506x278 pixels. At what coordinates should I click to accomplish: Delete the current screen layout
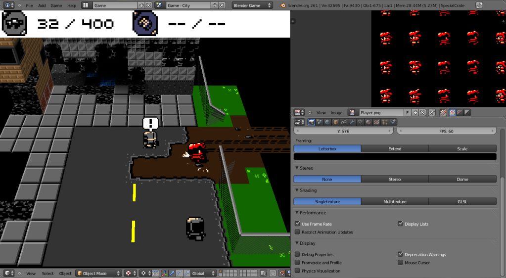coord(148,5)
